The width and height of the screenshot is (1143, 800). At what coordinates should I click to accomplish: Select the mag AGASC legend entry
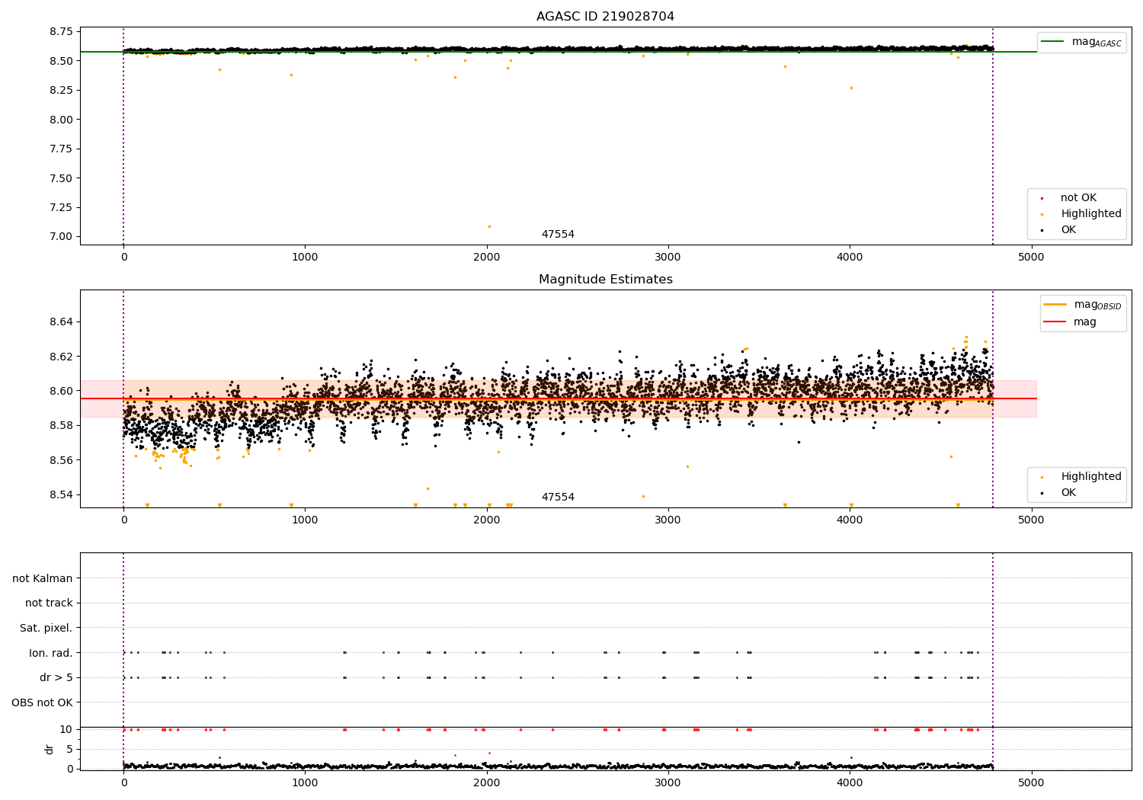[x=1081, y=42]
